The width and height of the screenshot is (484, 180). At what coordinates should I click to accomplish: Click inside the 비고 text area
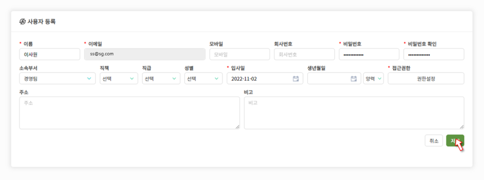pos(354,113)
